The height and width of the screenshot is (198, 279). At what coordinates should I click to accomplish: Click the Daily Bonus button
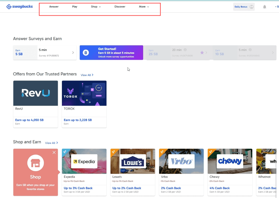point(244,7)
